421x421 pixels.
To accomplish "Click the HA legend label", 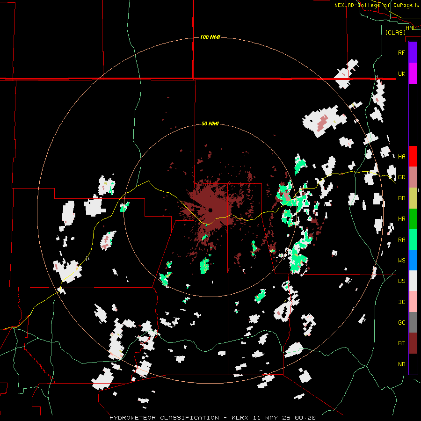I will click(x=401, y=156).
